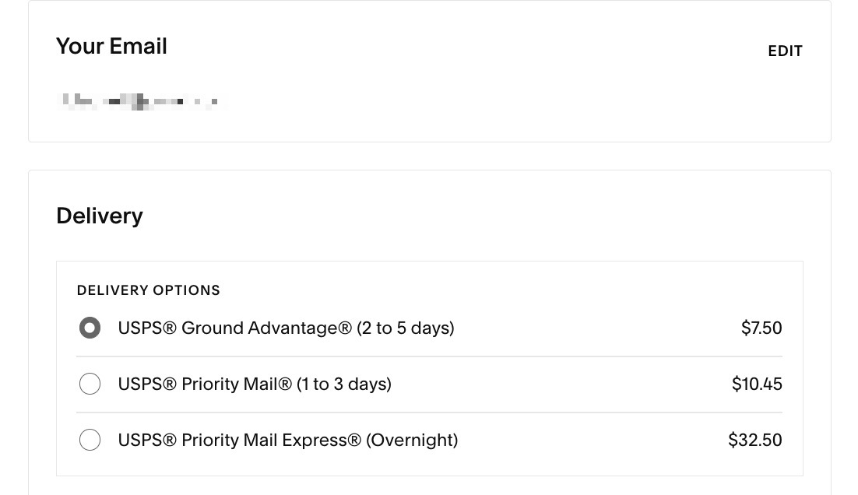
Task: Click the empty radio next to Priority Mail
Action: click(90, 384)
